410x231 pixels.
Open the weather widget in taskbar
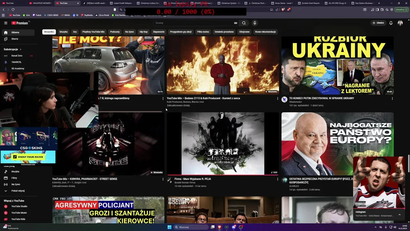[11, 227]
